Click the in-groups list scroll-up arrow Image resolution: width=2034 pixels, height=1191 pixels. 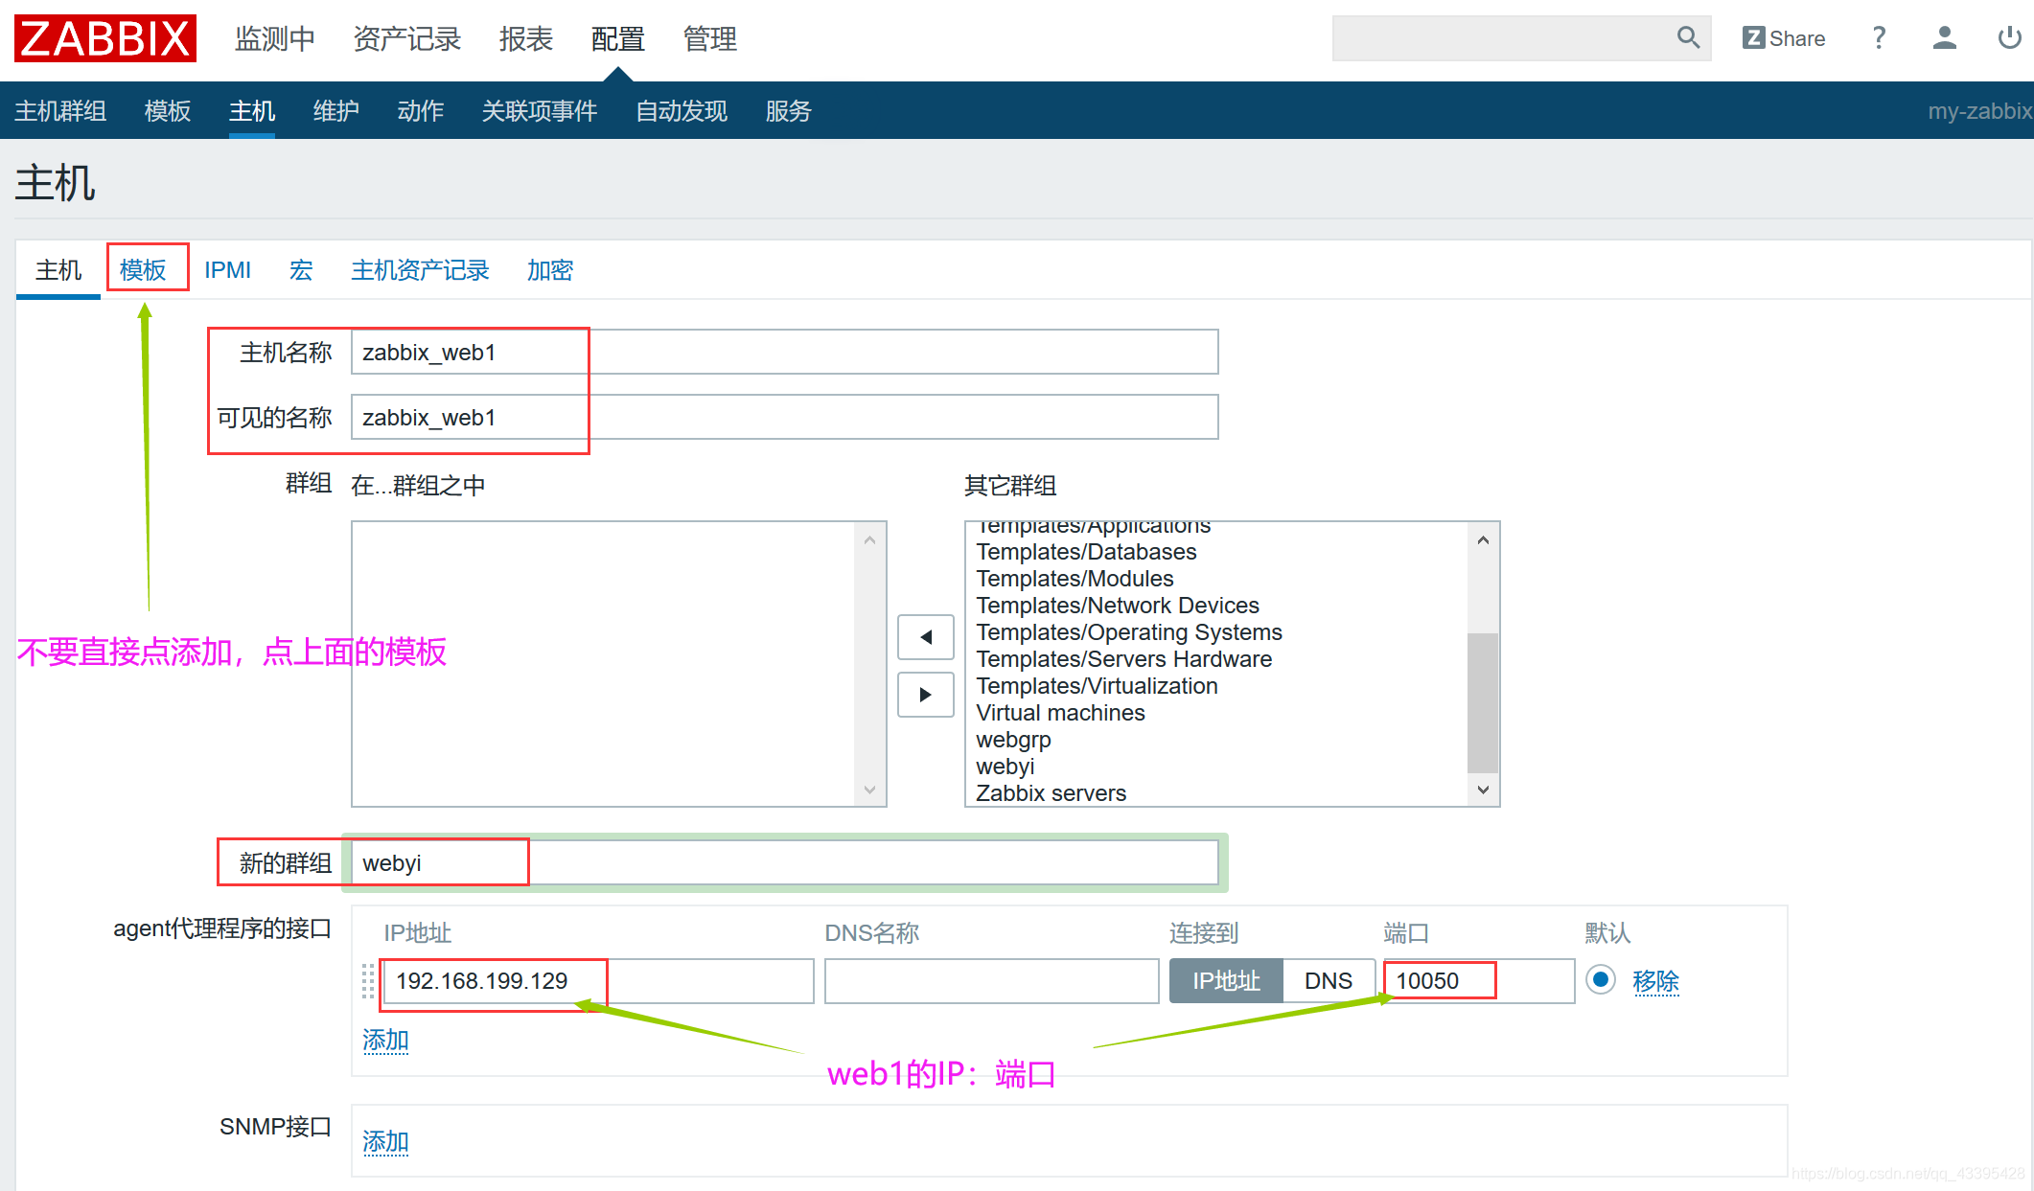(869, 540)
